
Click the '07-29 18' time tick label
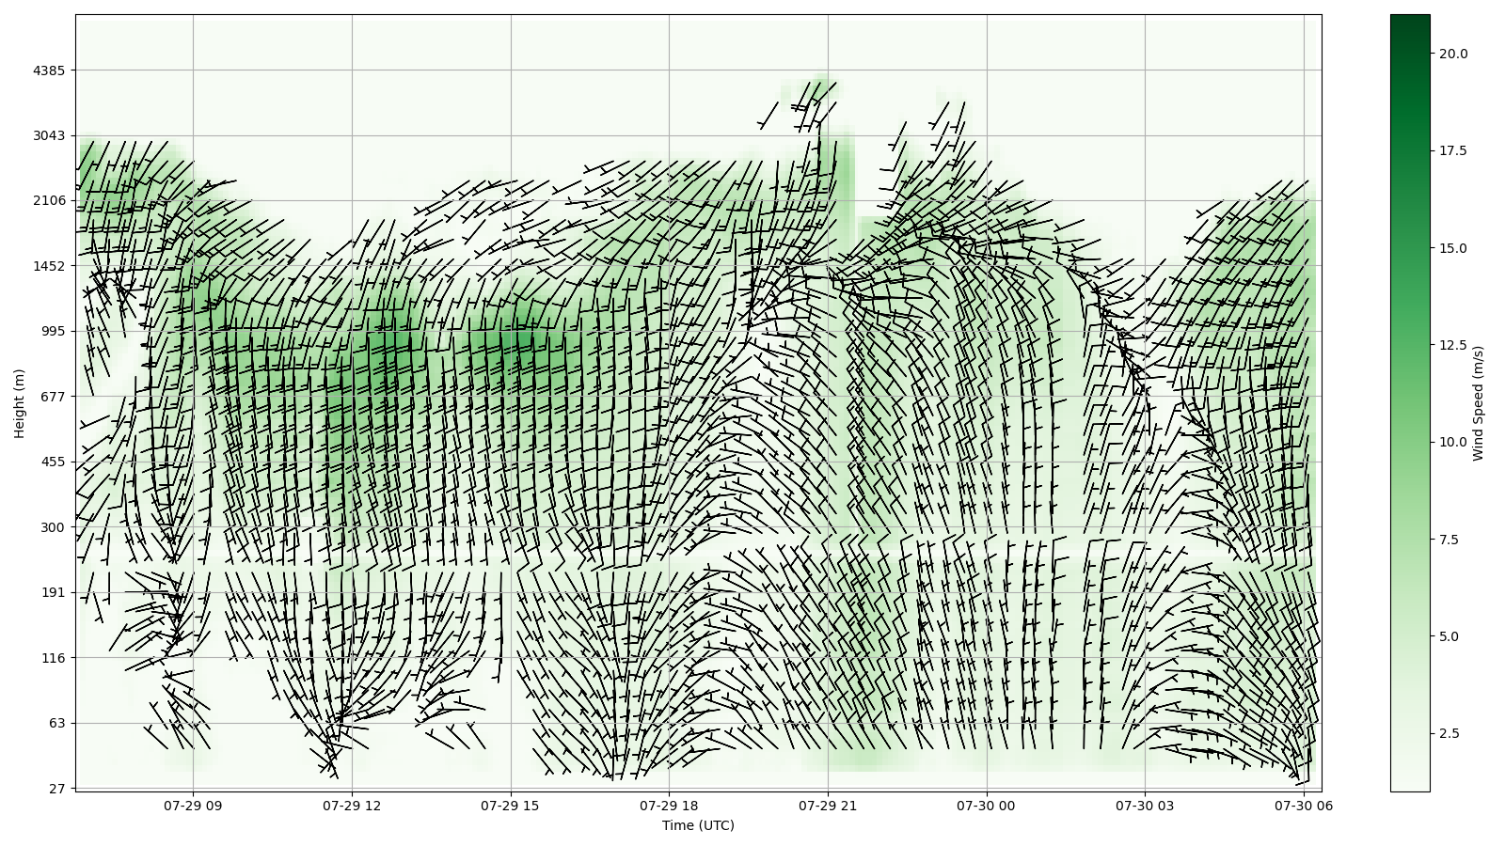670,806
